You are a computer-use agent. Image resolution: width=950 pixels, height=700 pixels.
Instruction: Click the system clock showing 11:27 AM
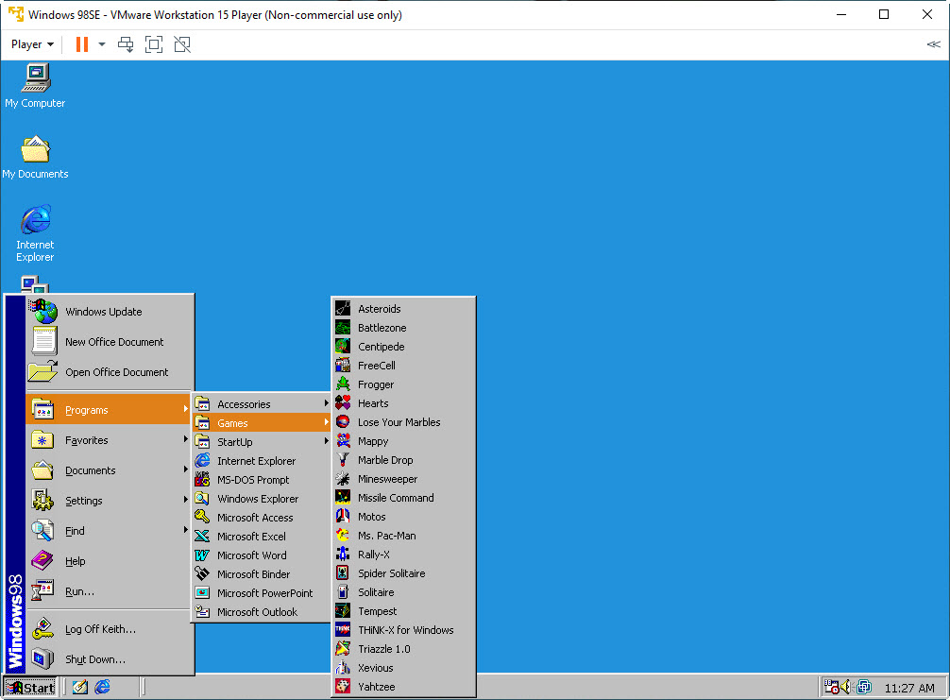(908, 688)
